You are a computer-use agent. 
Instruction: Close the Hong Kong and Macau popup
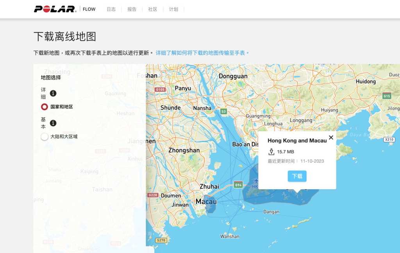pos(331,137)
